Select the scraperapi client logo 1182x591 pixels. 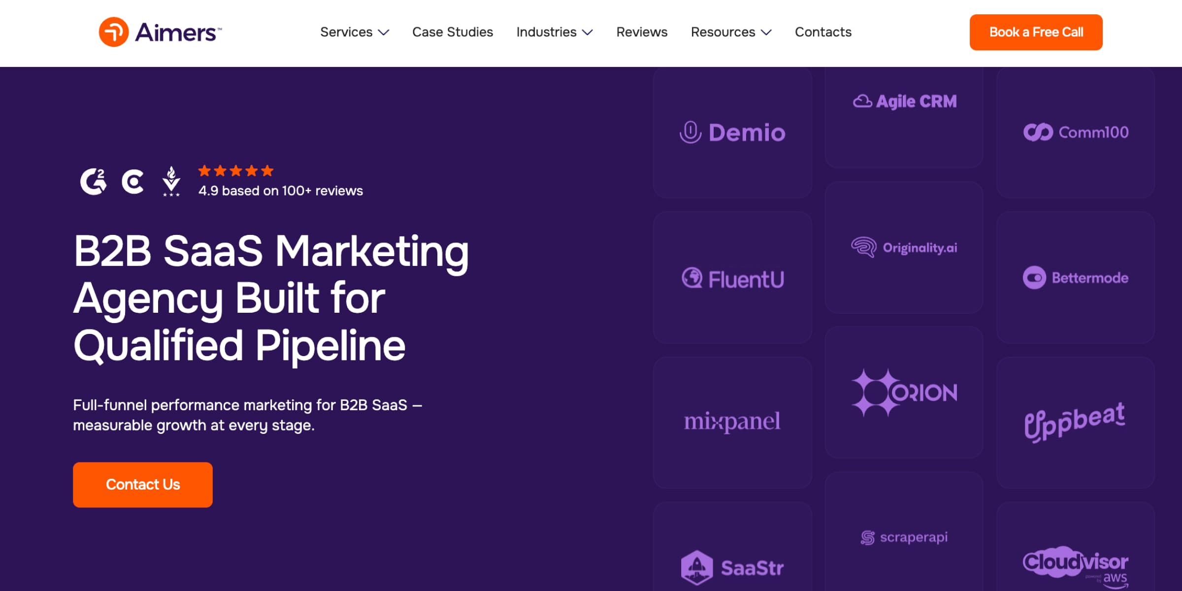tap(905, 537)
